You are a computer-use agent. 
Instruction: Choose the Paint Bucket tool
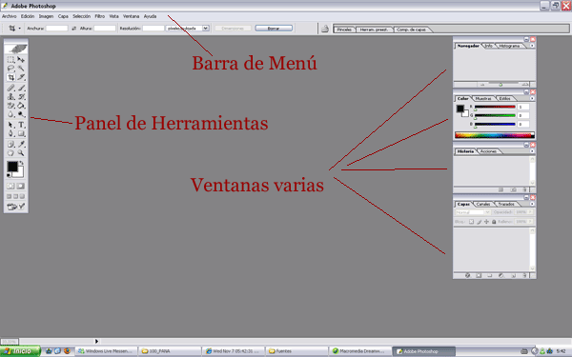tap(21, 106)
